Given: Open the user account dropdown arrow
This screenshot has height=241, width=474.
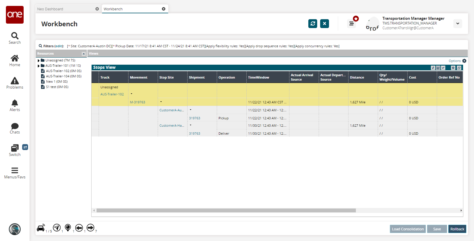Looking at the screenshot, I should coord(458,24).
